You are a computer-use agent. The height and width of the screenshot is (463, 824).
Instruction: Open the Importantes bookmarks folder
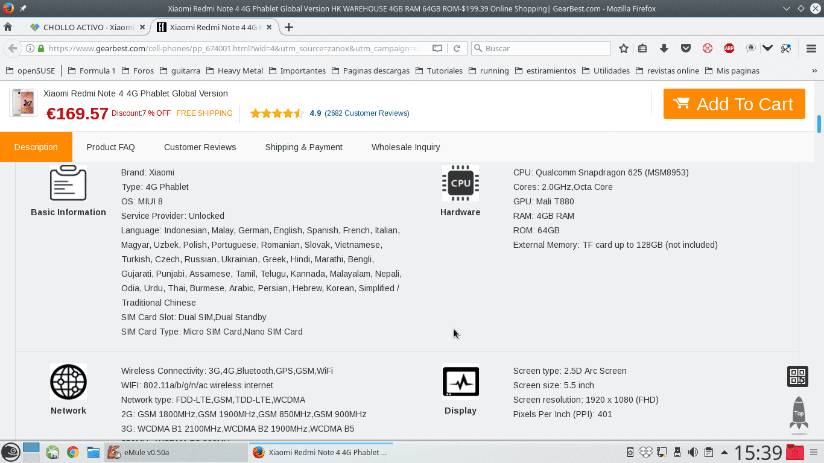click(297, 71)
